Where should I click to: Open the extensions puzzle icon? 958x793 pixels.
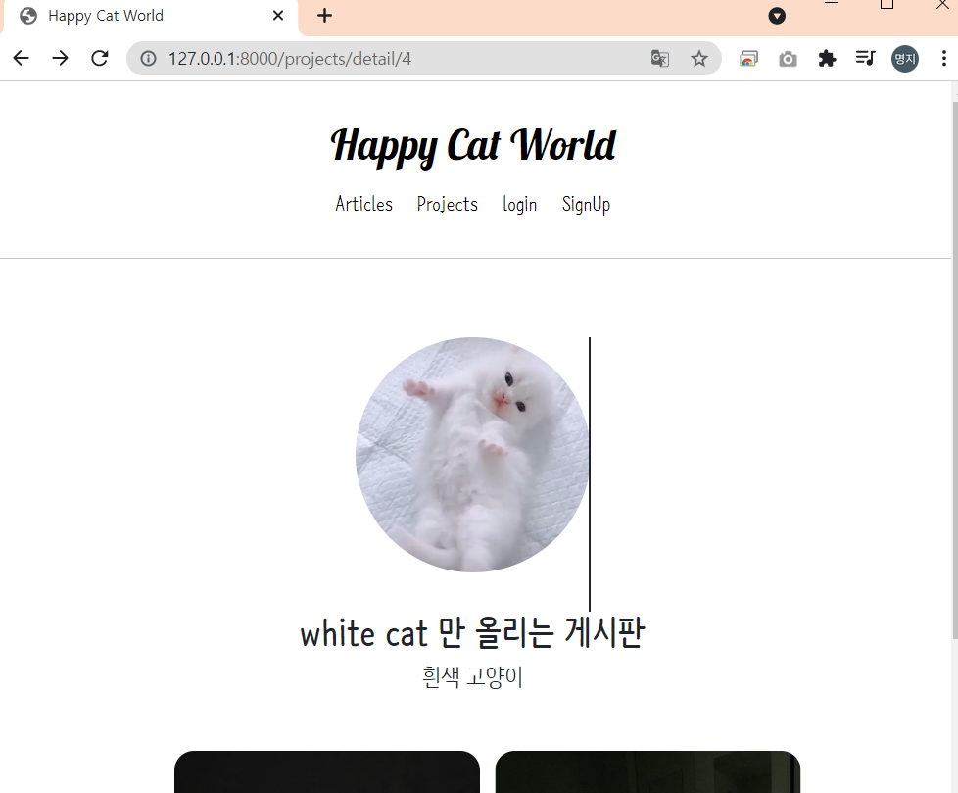[x=827, y=59]
